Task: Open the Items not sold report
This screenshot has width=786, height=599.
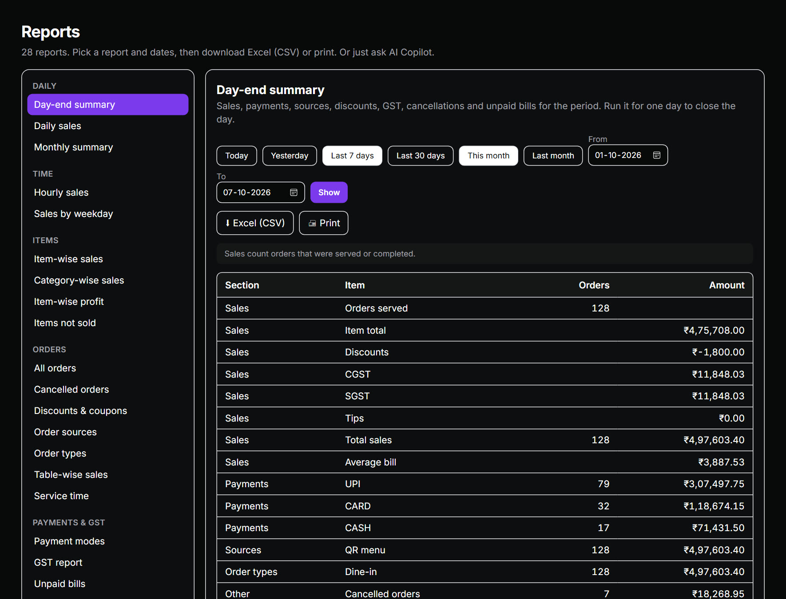Action: coord(108,323)
